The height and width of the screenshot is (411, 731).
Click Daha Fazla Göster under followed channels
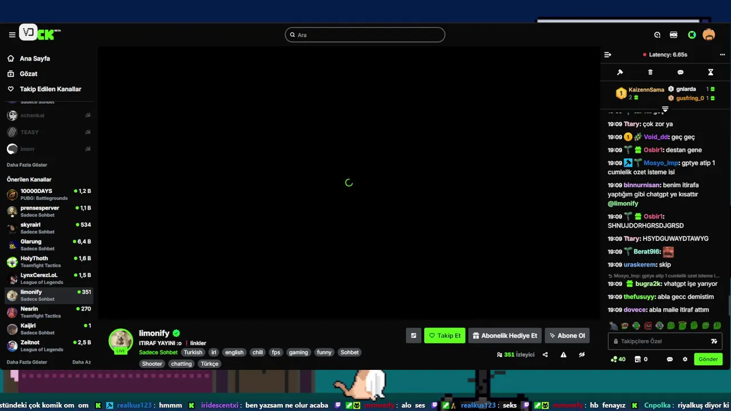click(27, 165)
